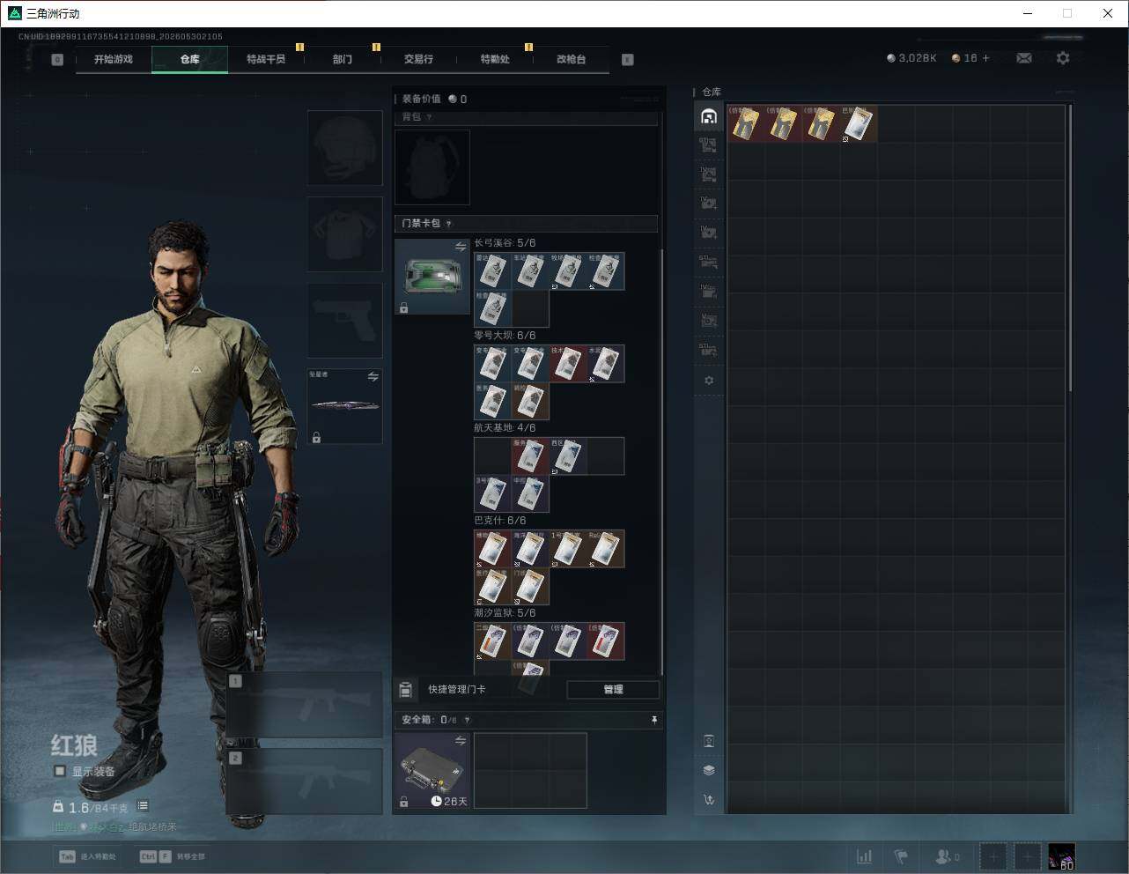Click the swap icon on melee weapon slot
This screenshot has height=874, width=1129.
click(x=373, y=377)
